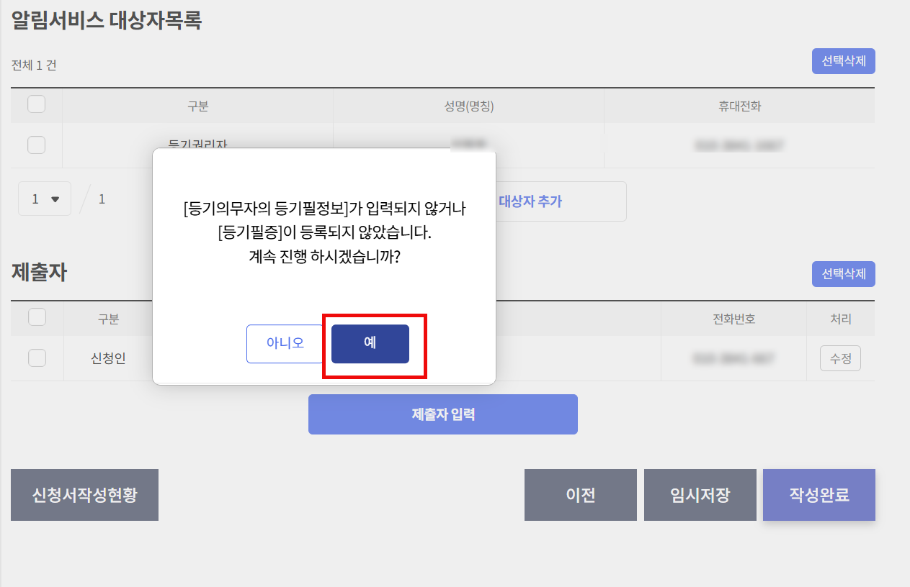Click the 수정 button for 신청인
Viewport: 910px width, 587px height.
tap(840, 358)
